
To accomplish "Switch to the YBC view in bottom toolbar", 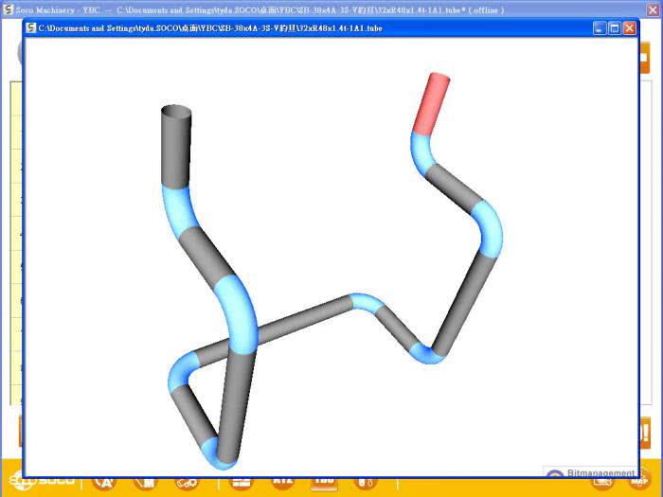I will tap(324, 483).
